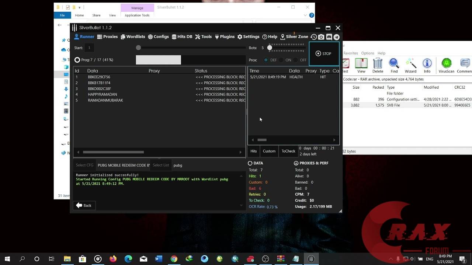Collapse the File Explorer ribbon chevron
Image resolution: width=472 pixels, height=265 pixels.
[305, 15]
